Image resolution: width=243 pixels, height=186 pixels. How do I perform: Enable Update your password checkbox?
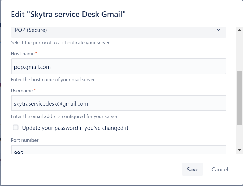click(16, 127)
